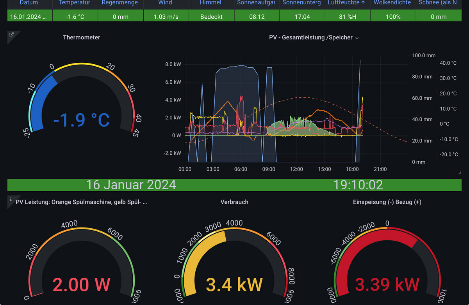Select the 16.01.2024 date cell
The width and height of the screenshot is (469, 305).
tap(29, 16)
